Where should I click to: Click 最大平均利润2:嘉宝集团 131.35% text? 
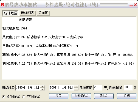[58, 64]
